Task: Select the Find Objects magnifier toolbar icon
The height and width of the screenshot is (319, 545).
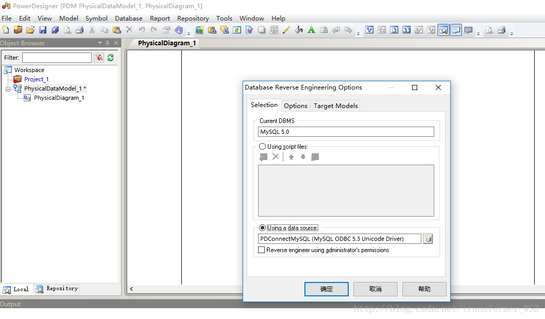Action: point(224,29)
